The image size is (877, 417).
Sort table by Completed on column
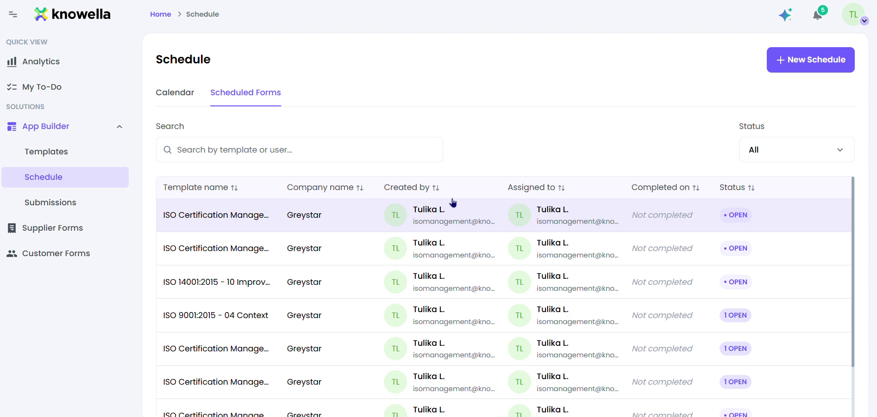point(665,187)
